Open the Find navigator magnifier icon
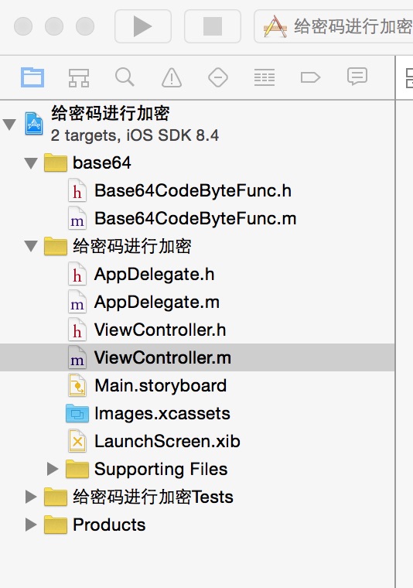Viewport: 413px width, 588px height. 125,77
